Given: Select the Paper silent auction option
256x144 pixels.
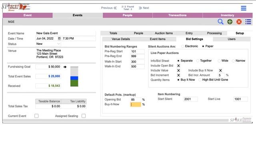Looking at the screenshot, I should pyautogui.click(x=203, y=46).
